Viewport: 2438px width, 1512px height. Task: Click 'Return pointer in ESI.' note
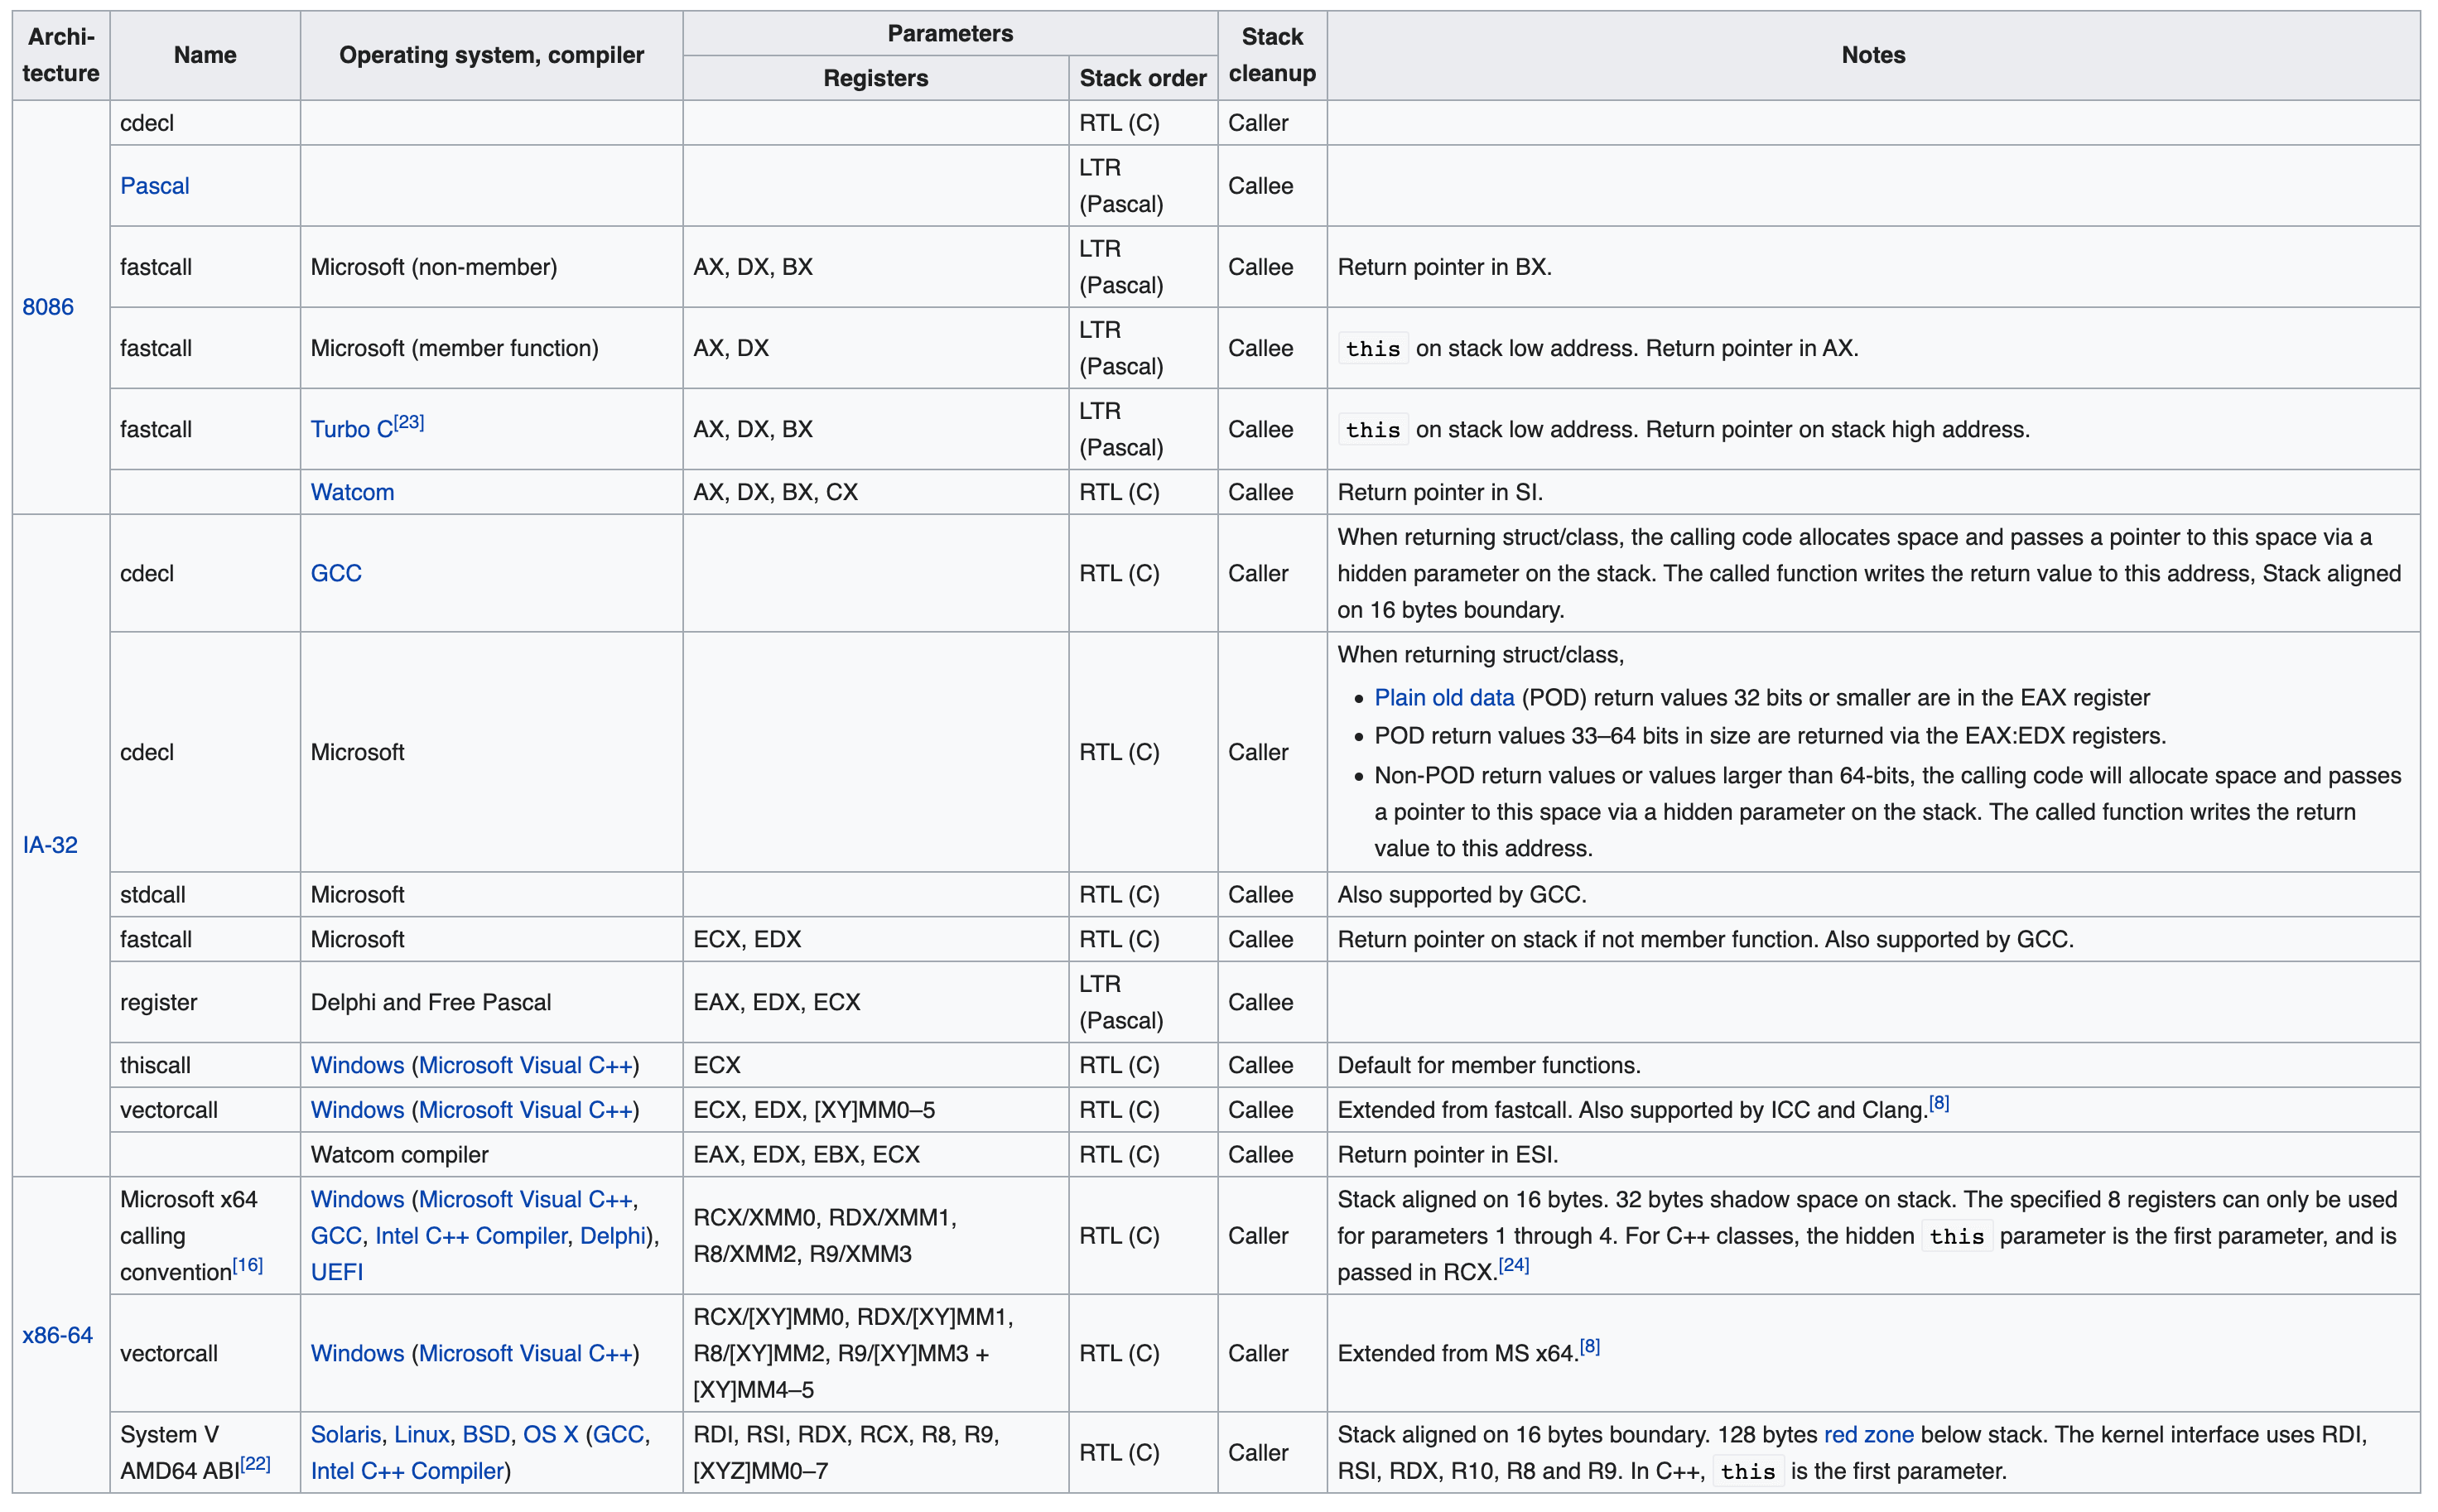pyautogui.click(x=1447, y=1154)
